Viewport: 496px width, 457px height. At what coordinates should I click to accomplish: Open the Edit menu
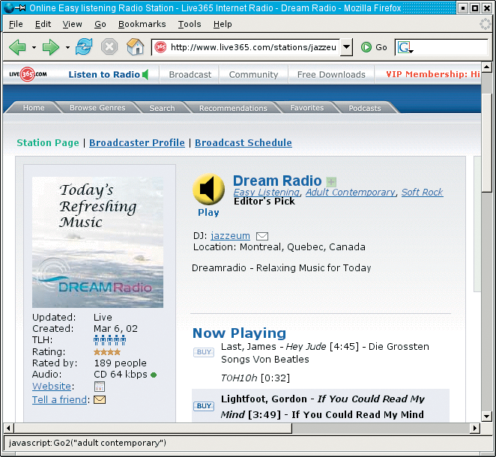[43, 24]
